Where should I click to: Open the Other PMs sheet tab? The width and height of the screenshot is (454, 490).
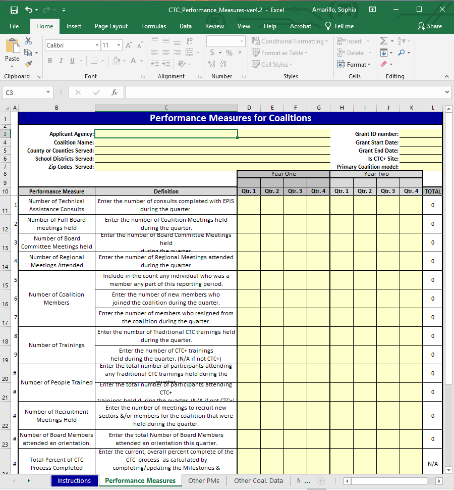pyautogui.click(x=204, y=480)
